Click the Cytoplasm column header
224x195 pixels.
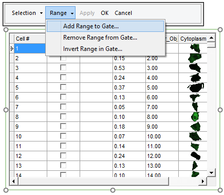pyautogui.click(x=193, y=39)
